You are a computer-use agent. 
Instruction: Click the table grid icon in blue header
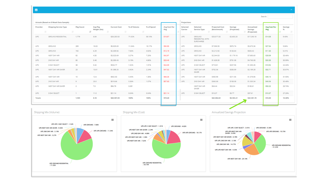[36, 10]
